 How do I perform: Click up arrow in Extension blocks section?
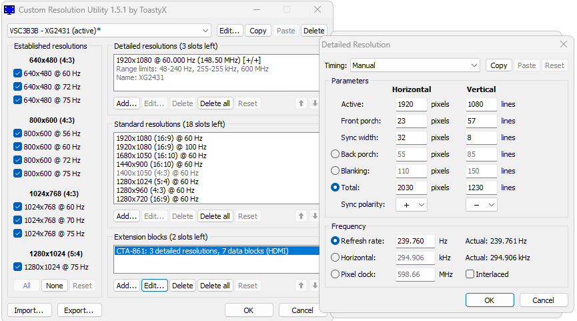point(301,286)
